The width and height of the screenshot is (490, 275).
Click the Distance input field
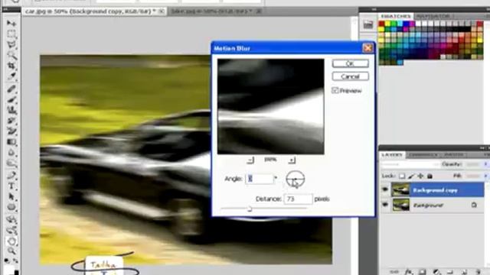(298, 199)
